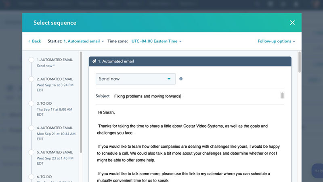Click the subject field scrollbar handle
323x182 pixels.
click(282, 95)
